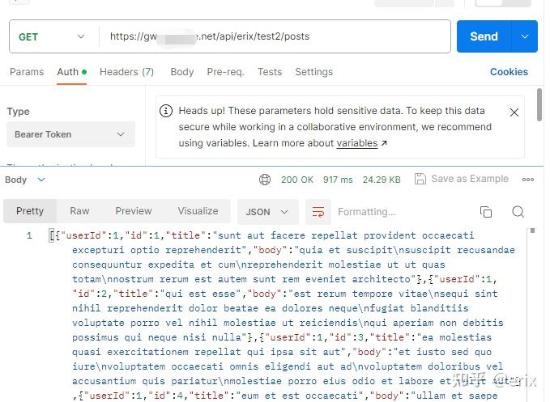Expand the Bearer Token type dropdown
The width and height of the screenshot is (550, 402).
click(x=70, y=134)
